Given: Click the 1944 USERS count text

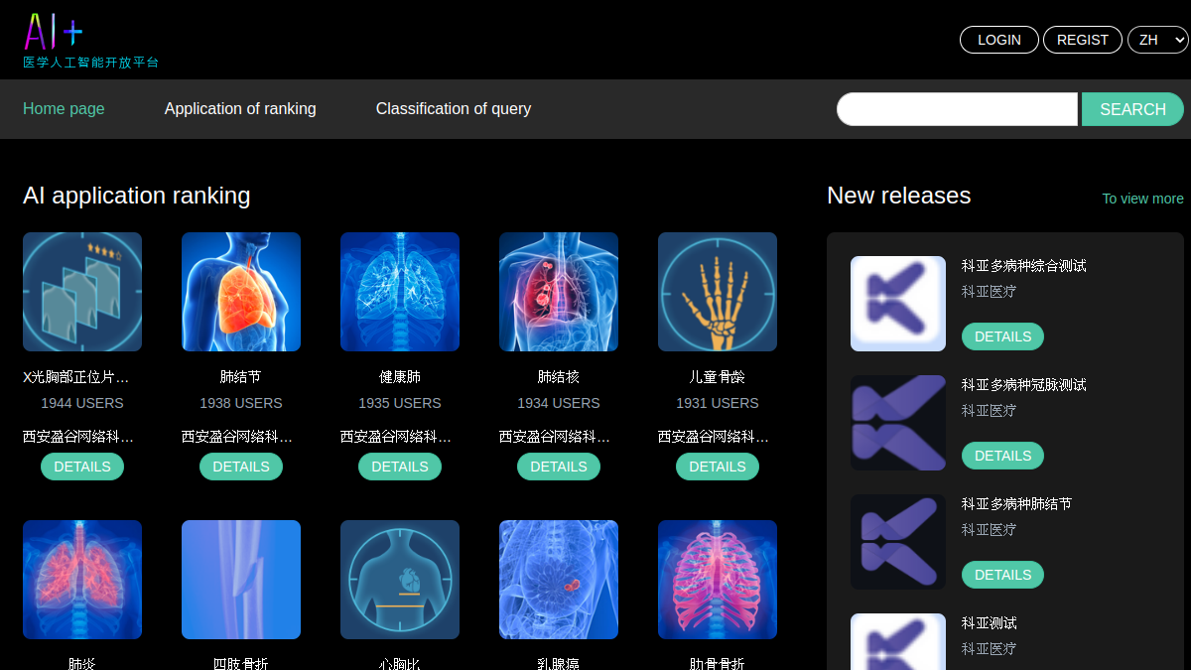Looking at the screenshot, I should tap(82, 403).
